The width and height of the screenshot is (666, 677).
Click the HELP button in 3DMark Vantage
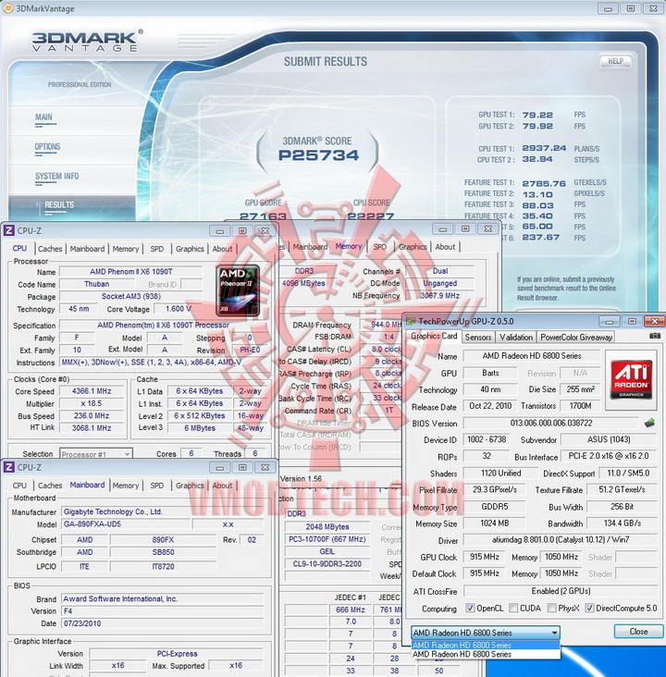click(x=615, y=61)
